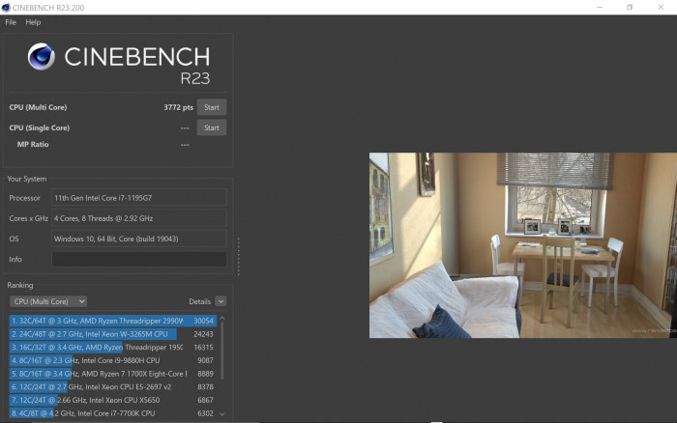This screenshot has width=677, height=423.
Task: Open the CPU (Multi Core) ranking dropdown
Action: coord(47,301)
